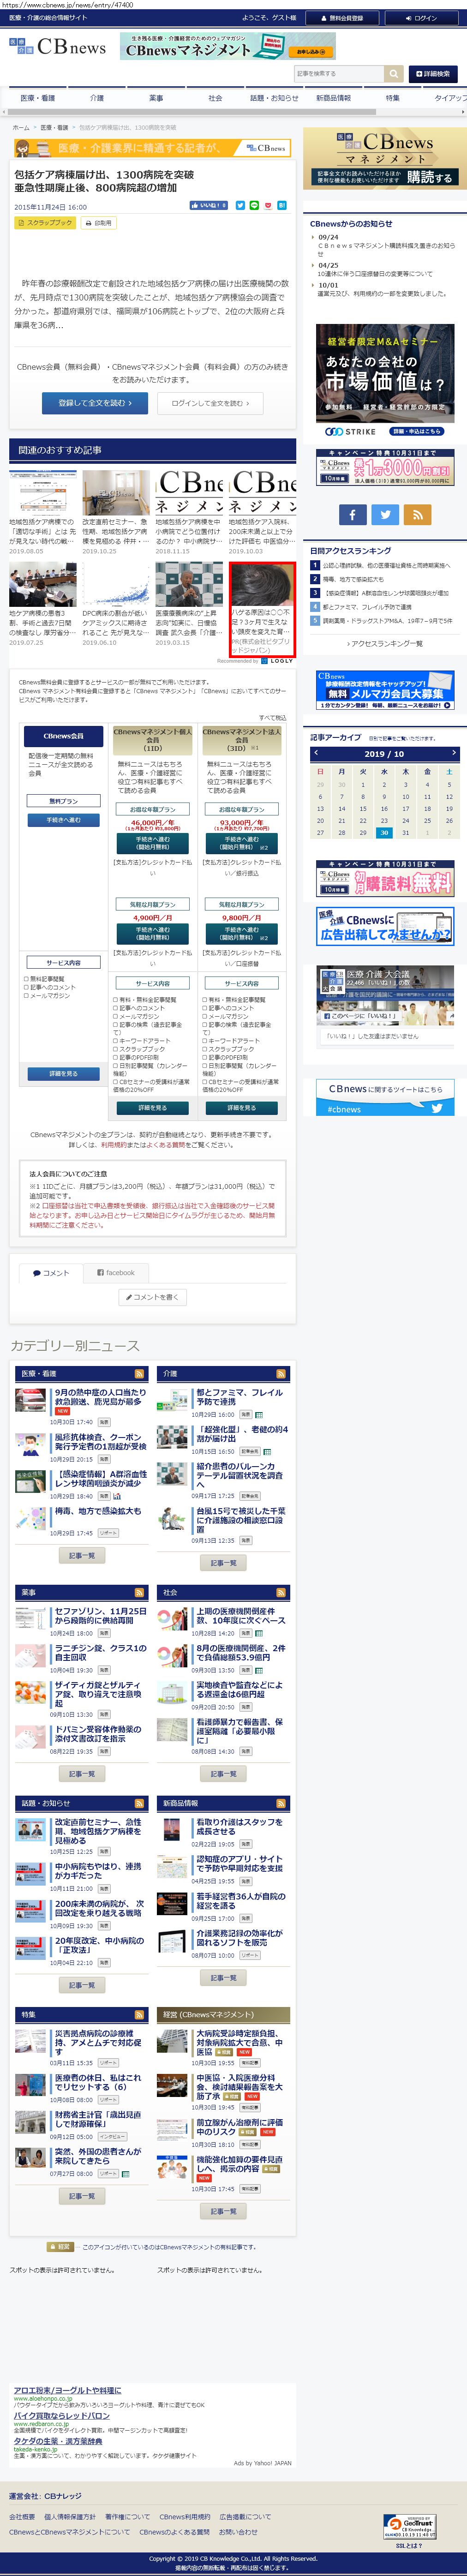The height and width of the screenshot is (2576, 467).
Task: Select day 15 in archive calendar
Action: [363, 808]
